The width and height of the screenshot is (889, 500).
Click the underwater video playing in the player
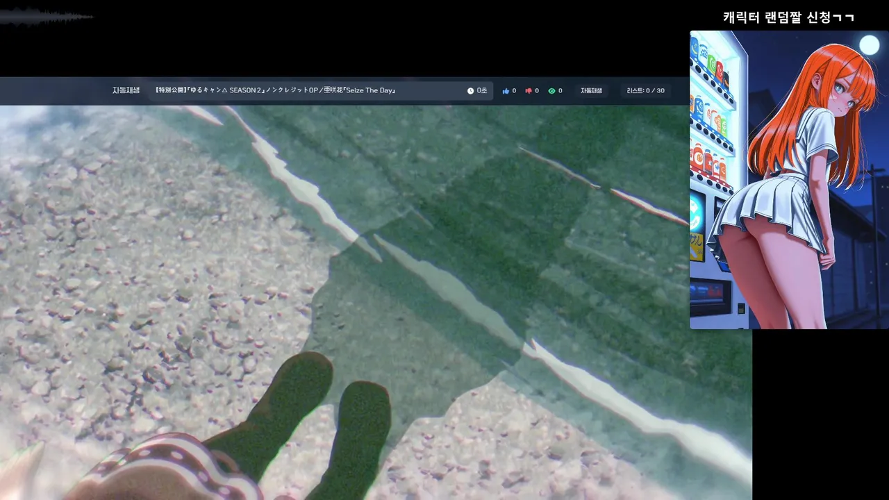pyautogui.click(x=376, y=303)
